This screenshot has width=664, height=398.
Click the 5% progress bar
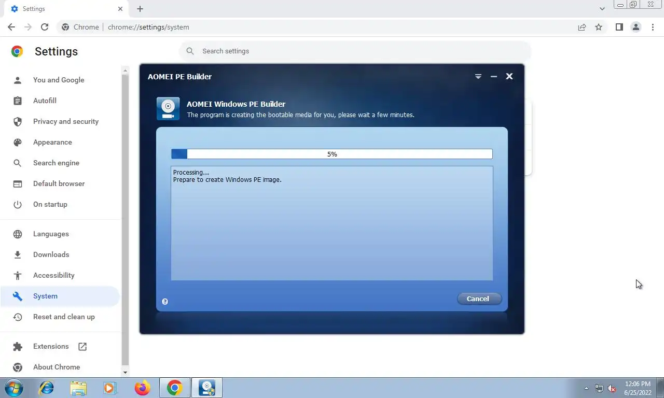coord(332,154)
